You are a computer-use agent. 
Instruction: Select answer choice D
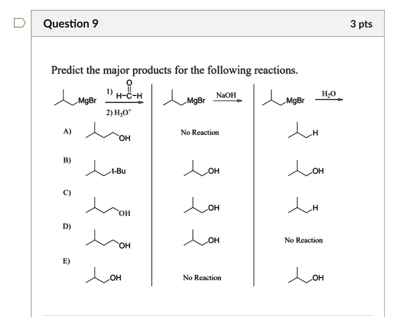(x=67, y=227)
